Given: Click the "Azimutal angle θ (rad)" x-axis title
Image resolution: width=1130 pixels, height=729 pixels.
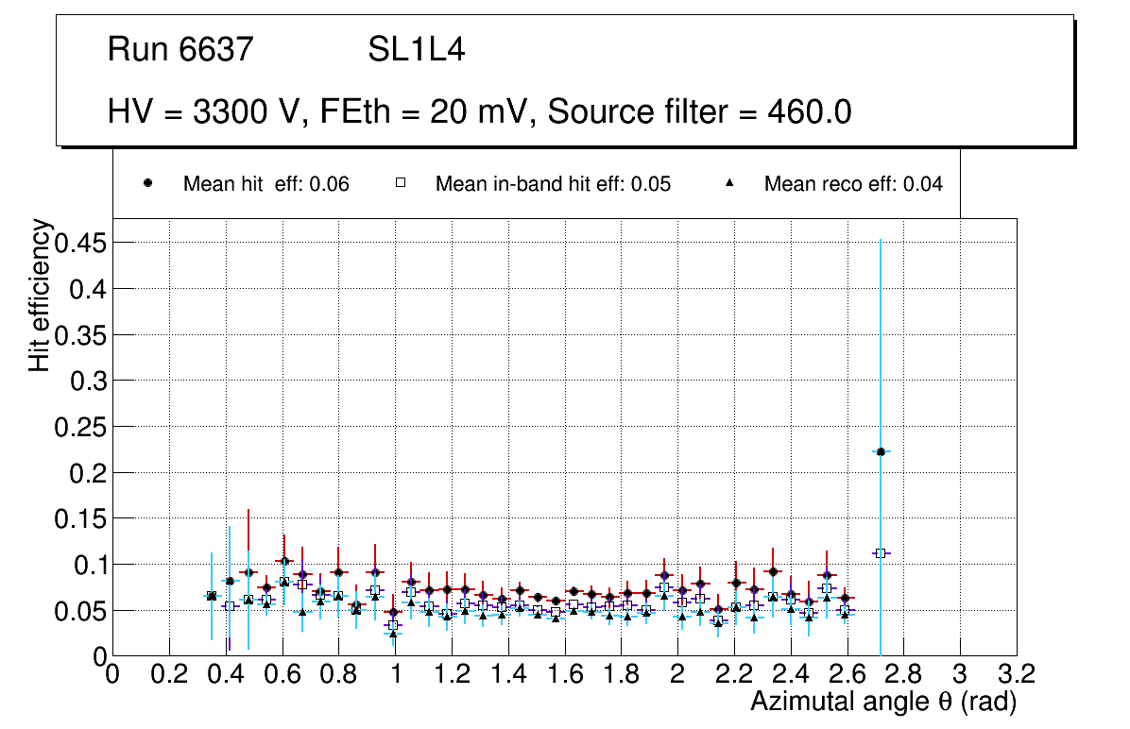Looking at the screenshot, I should 882,702.
